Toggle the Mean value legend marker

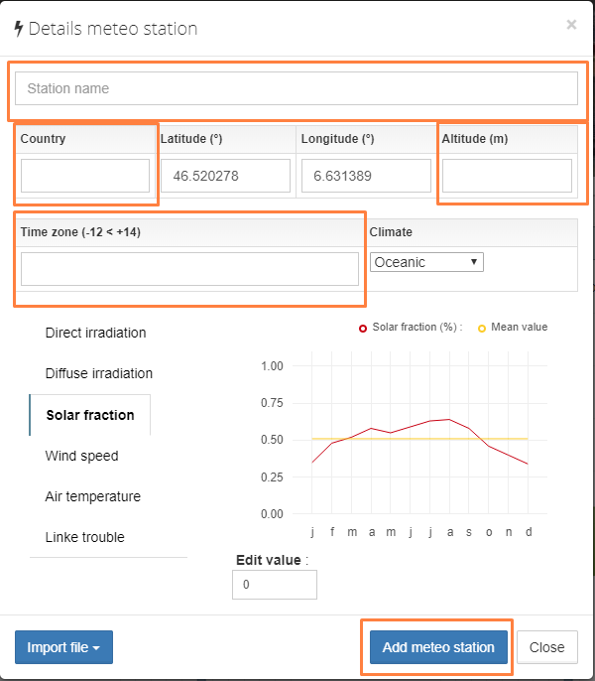482,329
